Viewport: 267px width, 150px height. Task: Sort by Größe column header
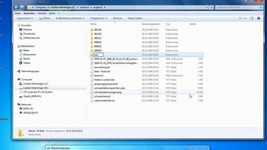tap(193, 24)
